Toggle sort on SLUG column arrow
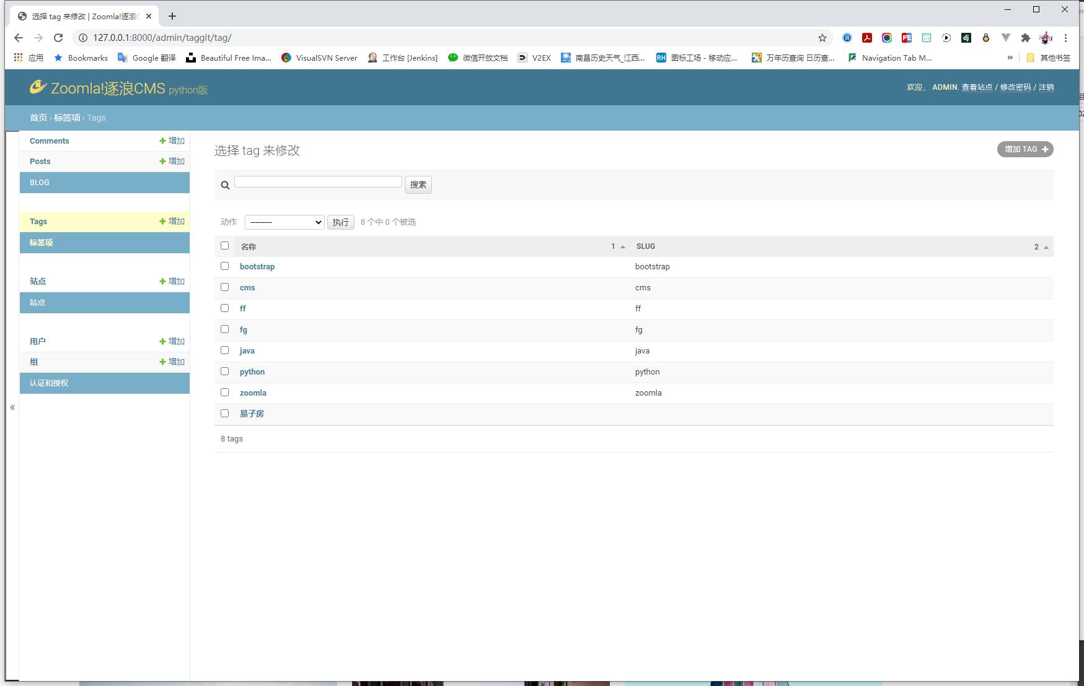 (1046, 247)
